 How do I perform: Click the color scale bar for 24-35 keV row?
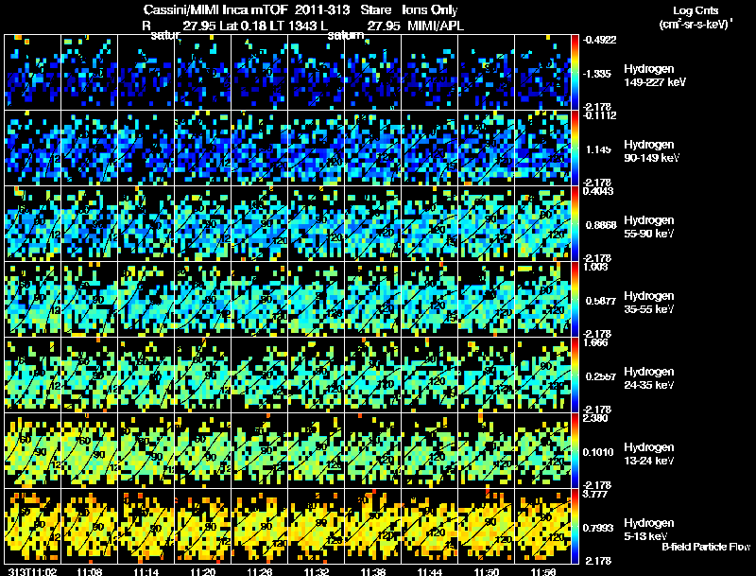pyautogui.click(x=575, y=375)
